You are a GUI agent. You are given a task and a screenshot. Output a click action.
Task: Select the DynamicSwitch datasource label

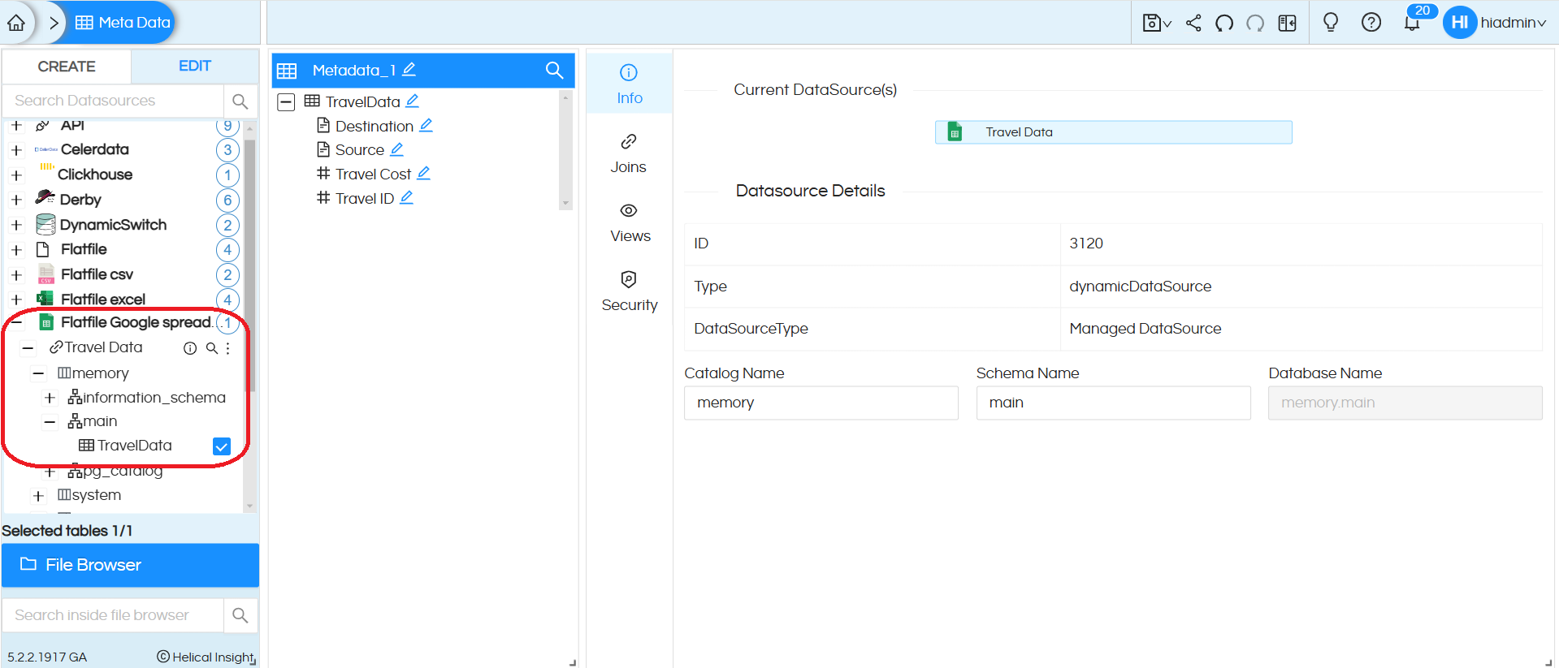(x=113, y=225)
